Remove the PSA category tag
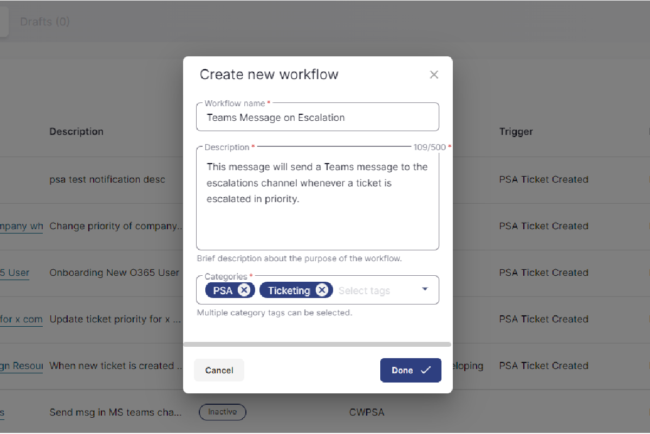Viewport: 650px width, 434px height. [244, 290]
